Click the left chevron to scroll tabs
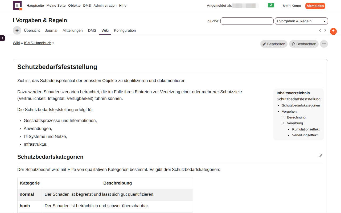The height and width of the screenshot is (213, 341). coord(320,30)
